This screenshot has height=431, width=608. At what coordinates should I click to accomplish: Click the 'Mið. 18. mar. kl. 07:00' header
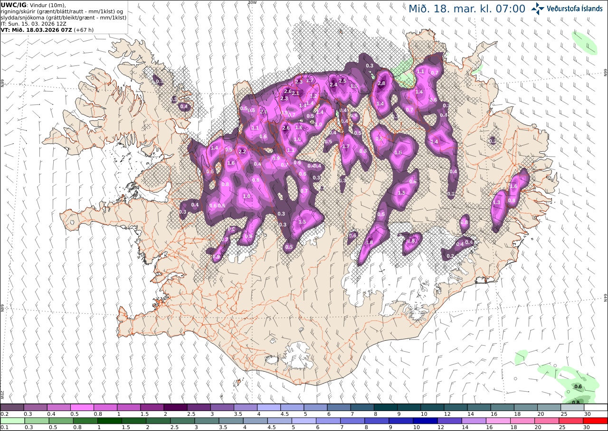[467, 9]
